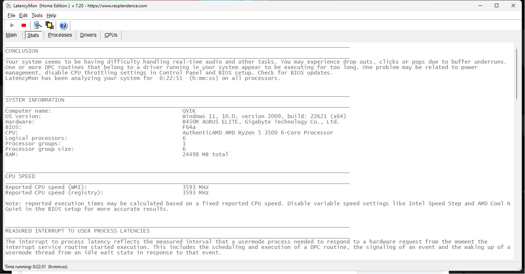The width and height of the screenshot is (525, 274).
Task: Switch to the Main tab
Action: pos(11,35)
